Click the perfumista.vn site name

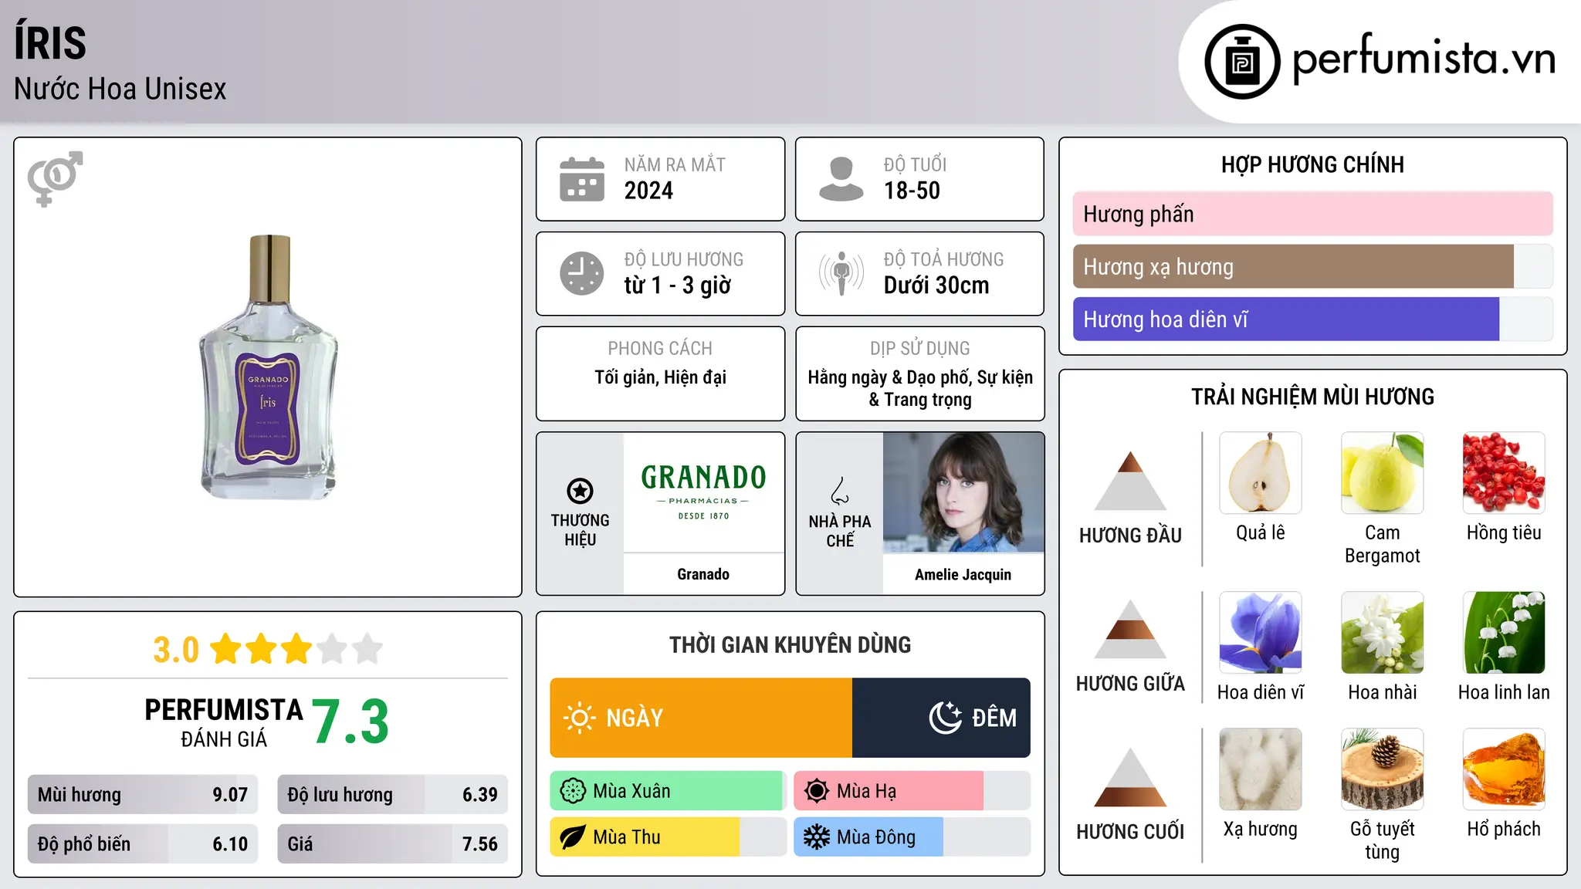(x=1424, y=59)
